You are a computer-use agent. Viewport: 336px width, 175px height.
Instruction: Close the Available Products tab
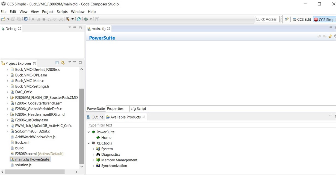[x=144, y=117]
